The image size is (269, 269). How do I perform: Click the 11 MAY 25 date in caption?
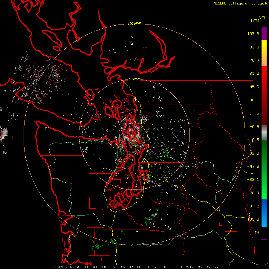tap(190, 267)
